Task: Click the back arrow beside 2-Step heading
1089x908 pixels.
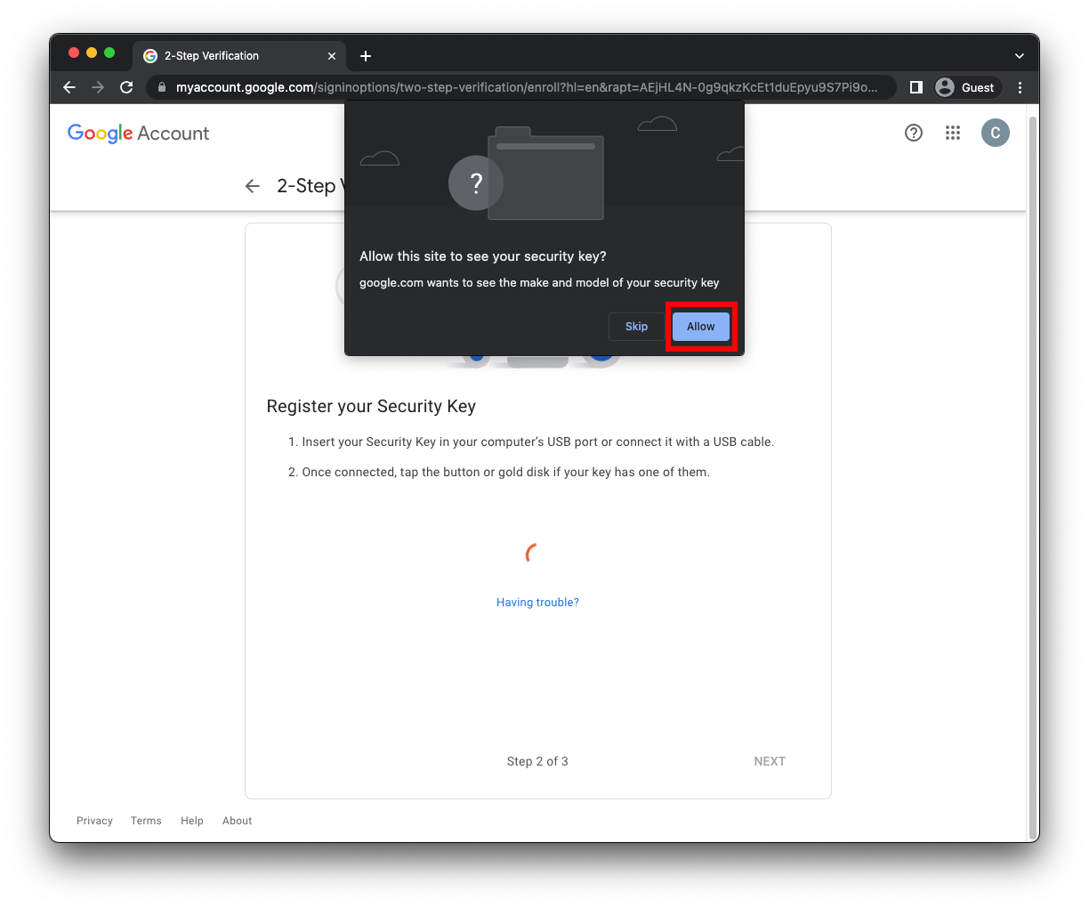Action: point(253,186)
